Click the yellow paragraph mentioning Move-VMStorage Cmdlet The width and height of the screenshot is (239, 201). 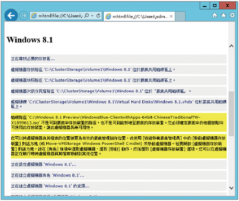tap(118, 146)
